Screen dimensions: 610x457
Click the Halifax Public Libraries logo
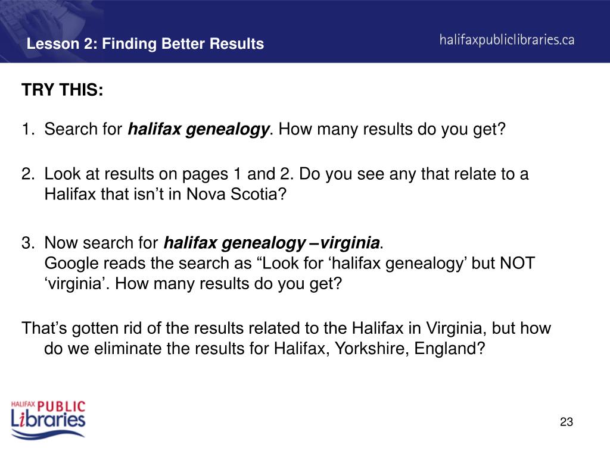coord(48,421)
